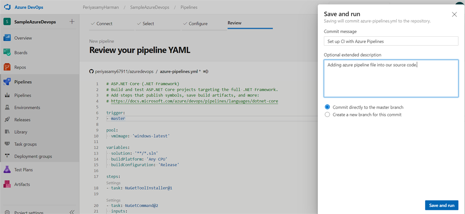Screen dimensions: 465x214
Task: Open Deployment groups in the sidebar
Action: point(33,156)
